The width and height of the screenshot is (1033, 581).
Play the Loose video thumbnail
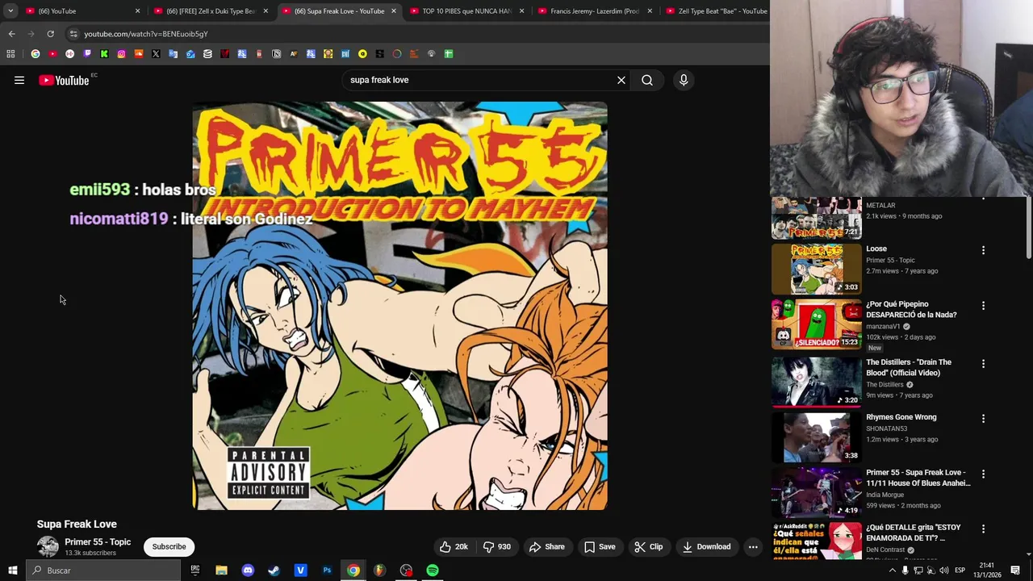tap(817, 269)
